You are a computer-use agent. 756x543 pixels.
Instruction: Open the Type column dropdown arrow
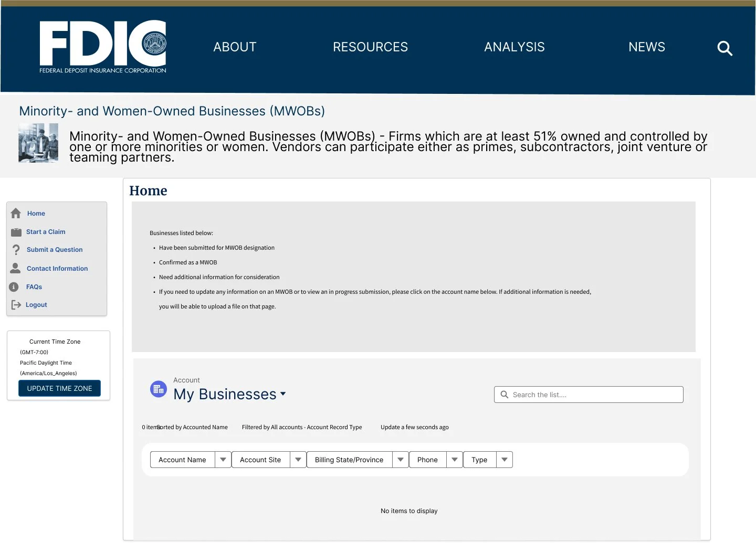505,460
